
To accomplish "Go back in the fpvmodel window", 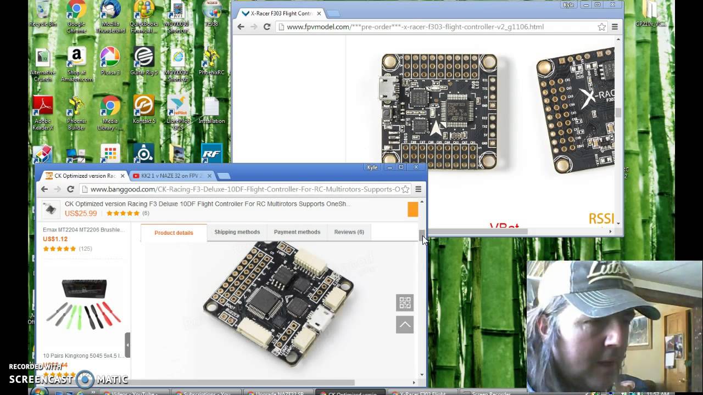I will click(x=241, y=27).
